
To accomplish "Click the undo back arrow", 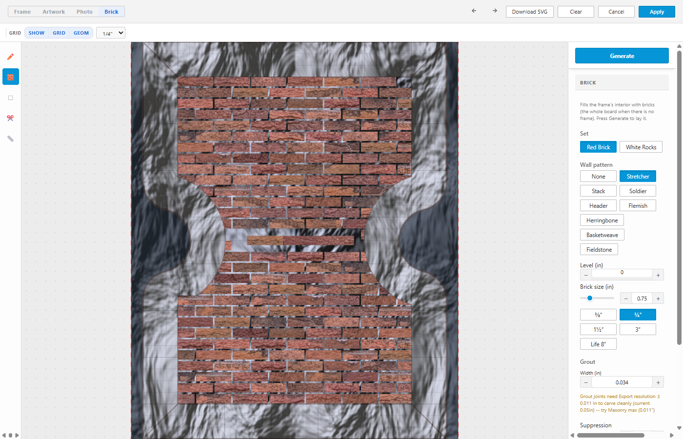I will (x=474, y=11).
